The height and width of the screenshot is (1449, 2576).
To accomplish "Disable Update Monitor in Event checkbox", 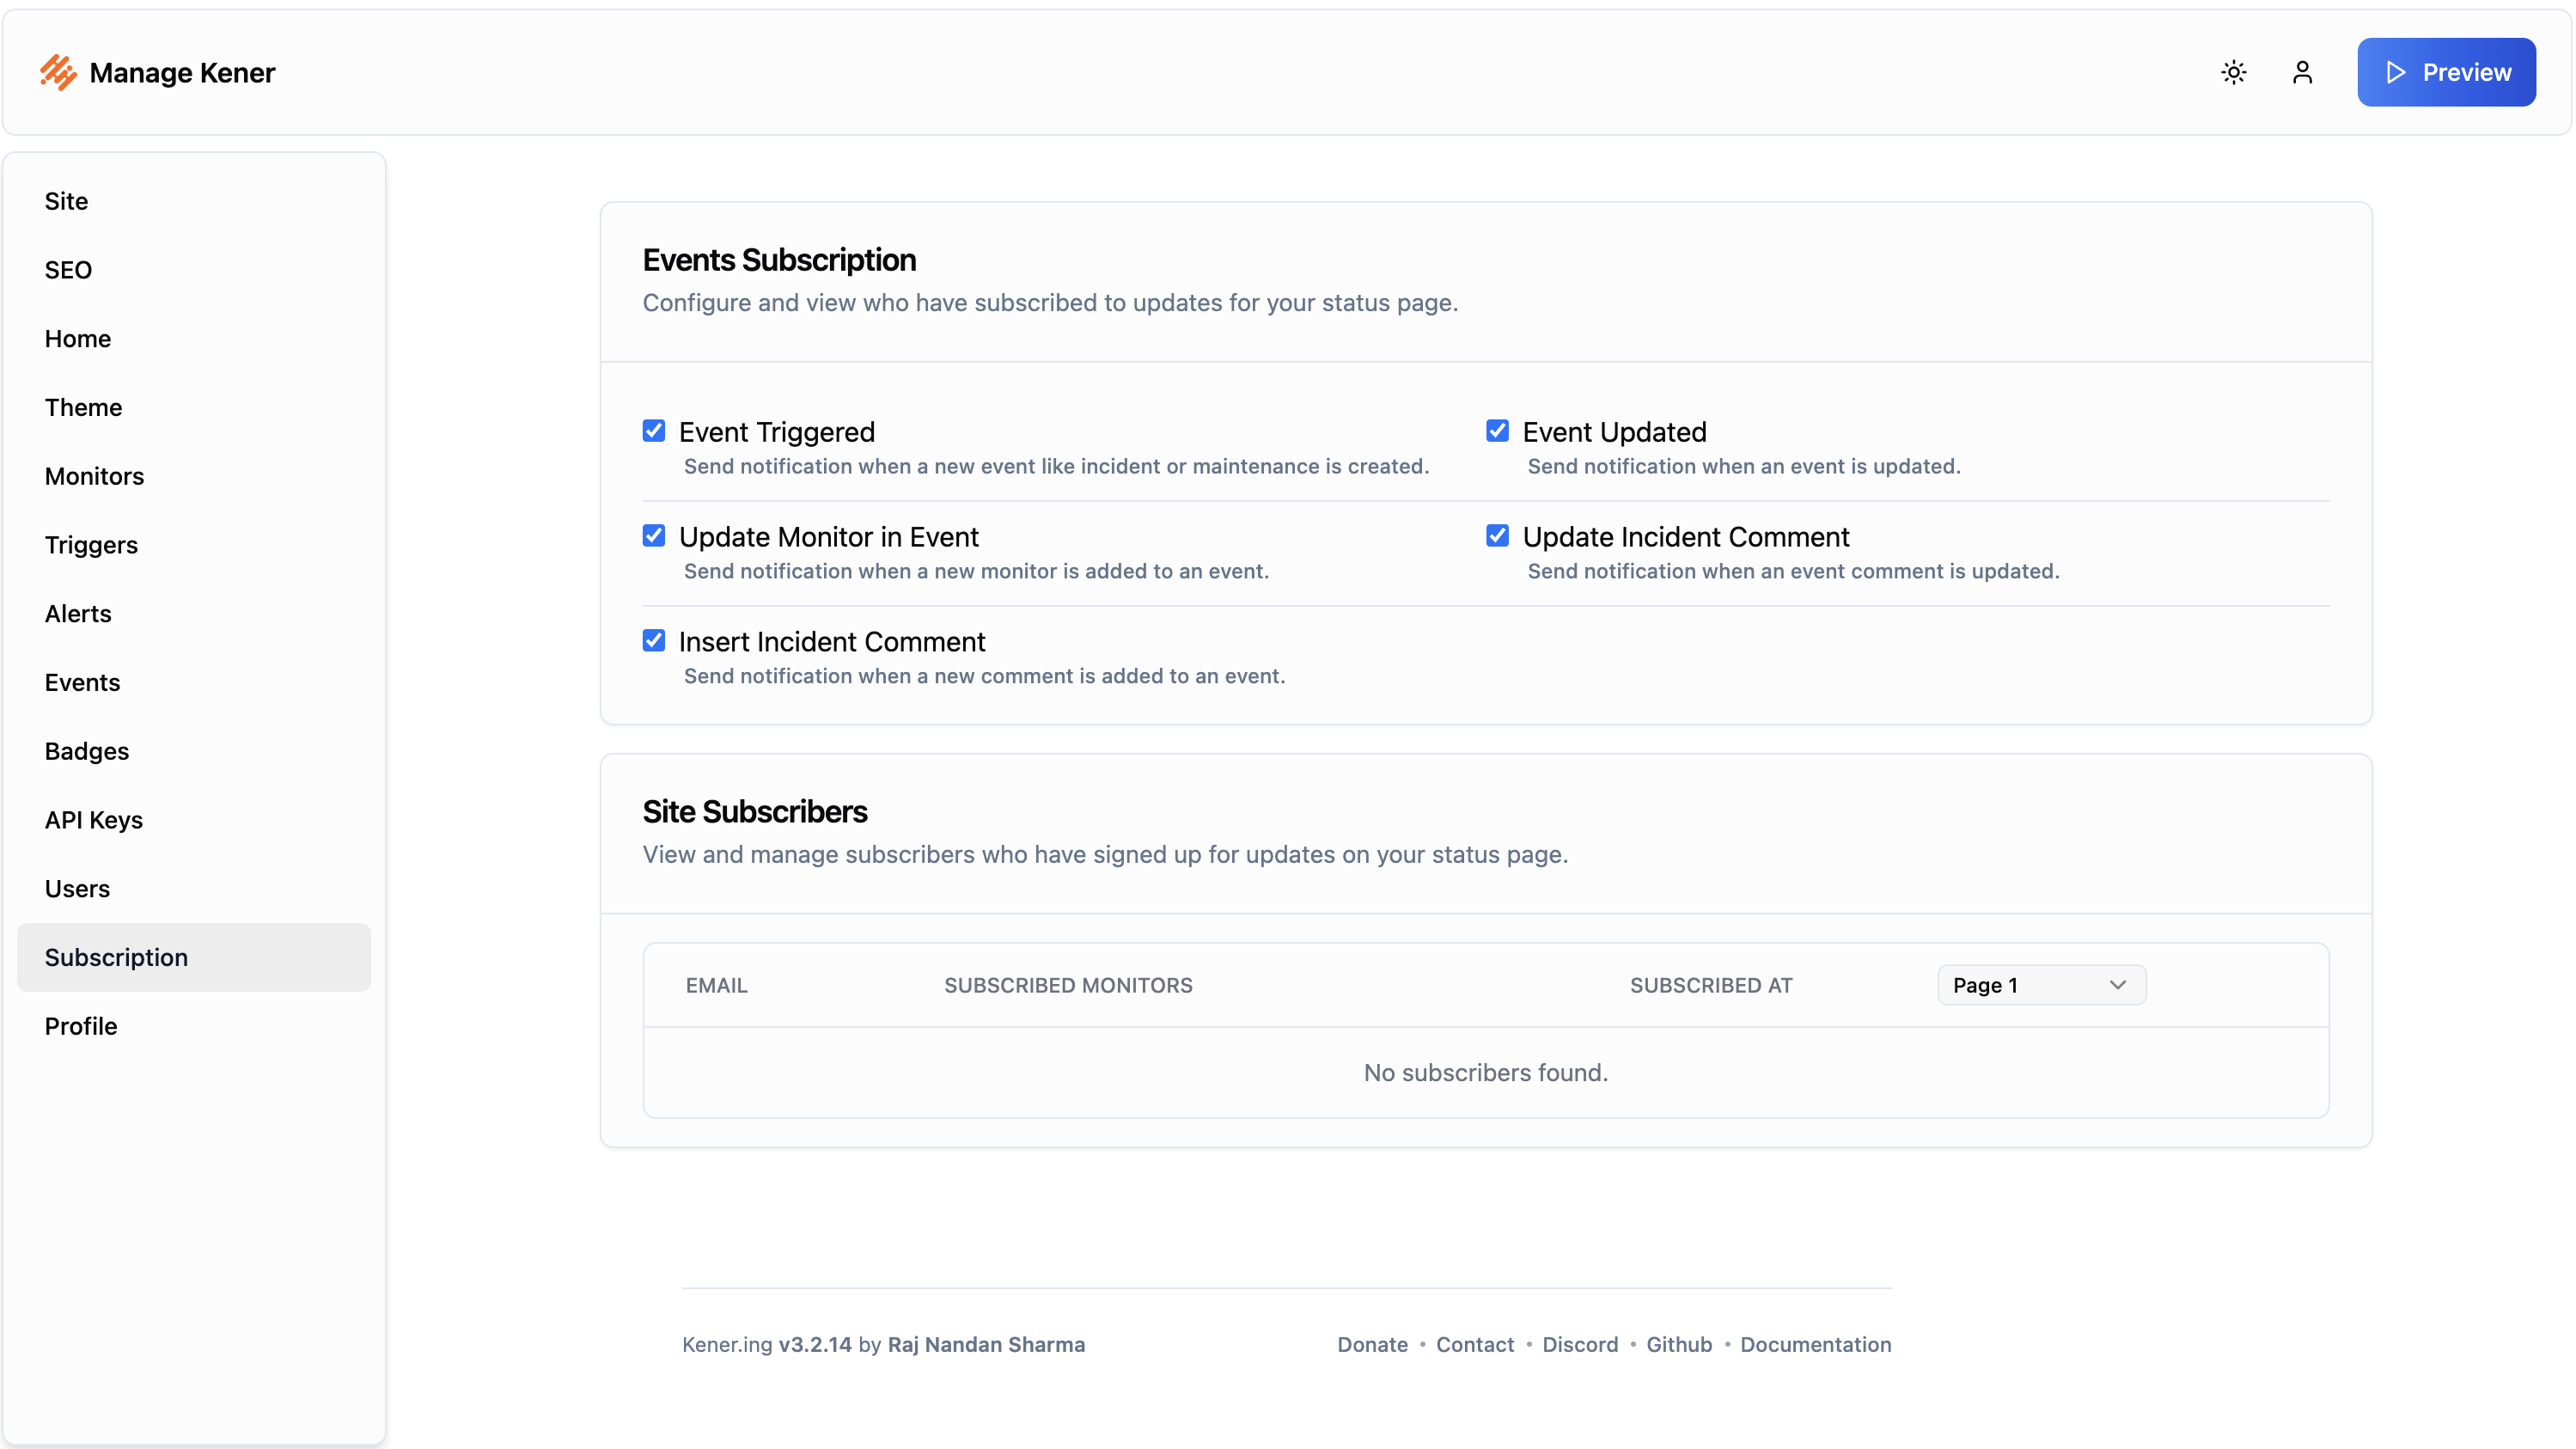I will (654, 536).
